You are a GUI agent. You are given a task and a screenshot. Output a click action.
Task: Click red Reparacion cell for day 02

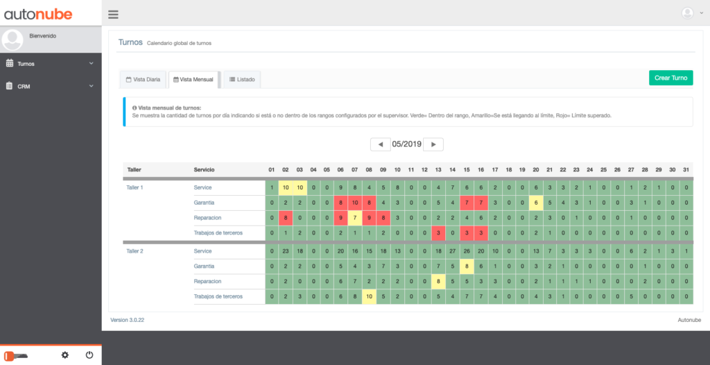click(286, 218)
